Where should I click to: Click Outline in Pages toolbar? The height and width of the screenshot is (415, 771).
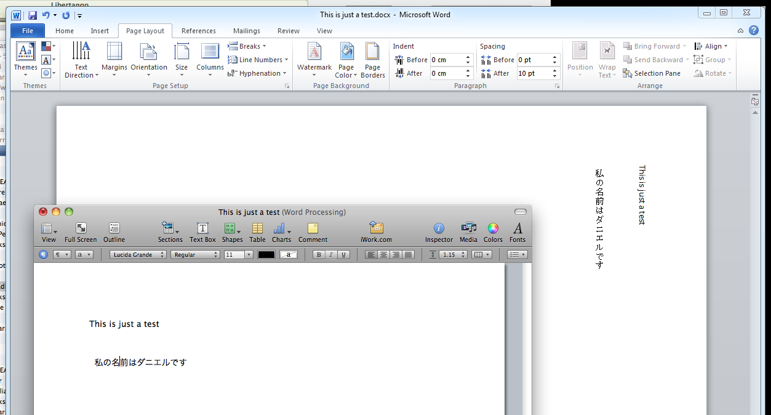(x=114, y=233)
